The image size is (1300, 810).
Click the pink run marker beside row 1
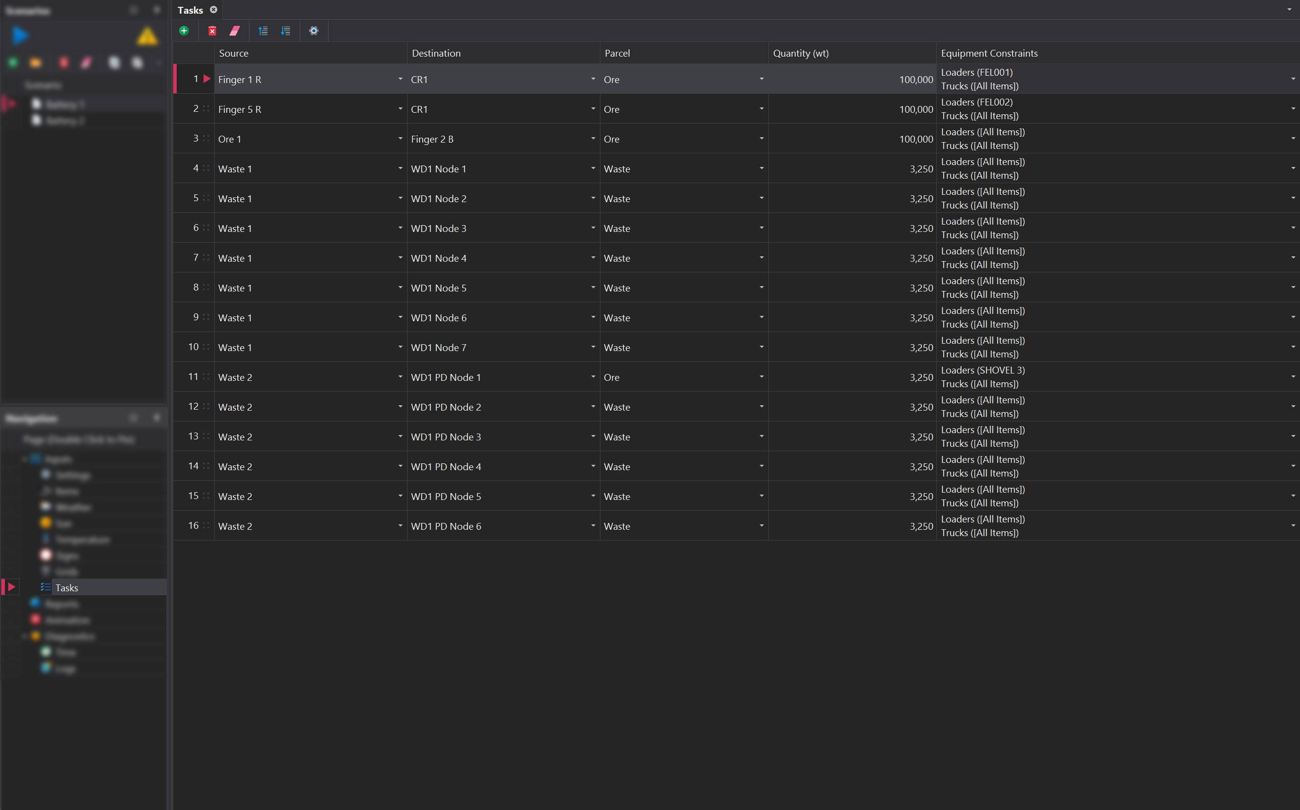pos(207,79)
